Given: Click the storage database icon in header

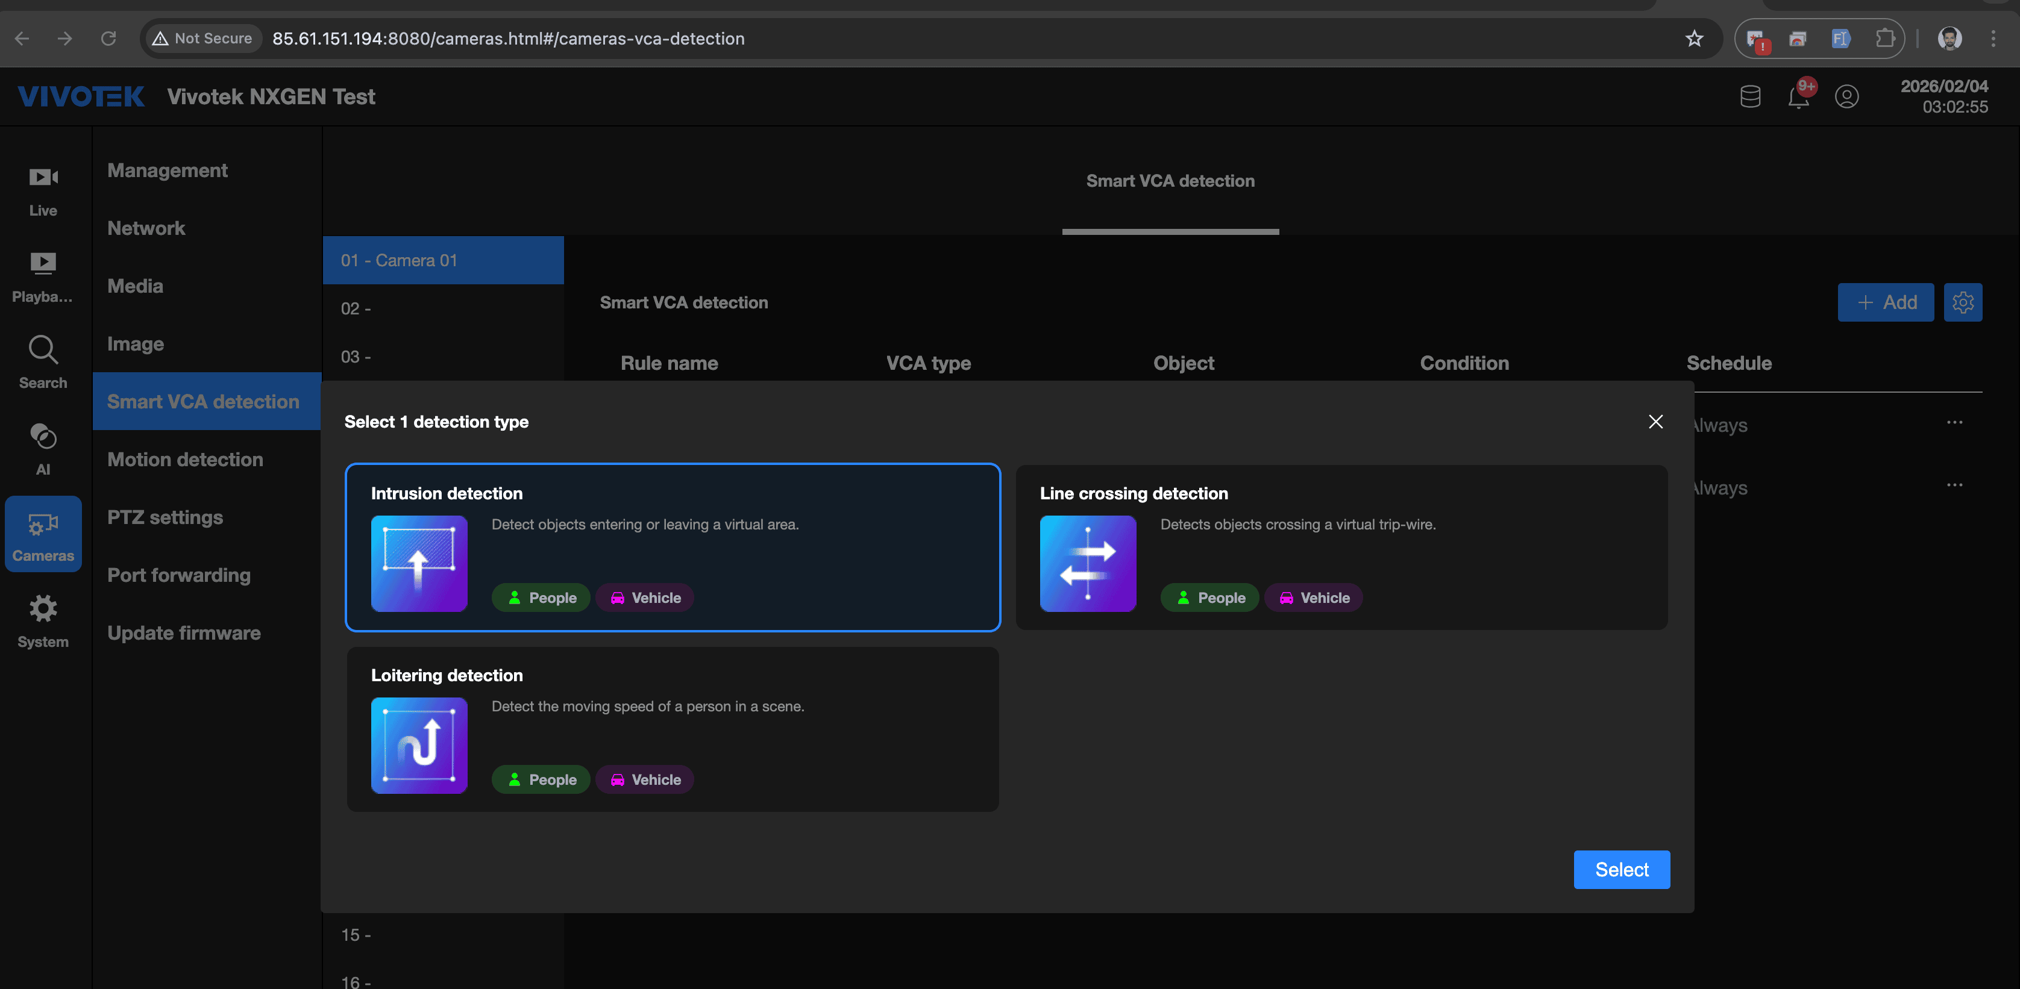Looking at the screenshot, I should pyautogui.click(x=1750, y=97).
